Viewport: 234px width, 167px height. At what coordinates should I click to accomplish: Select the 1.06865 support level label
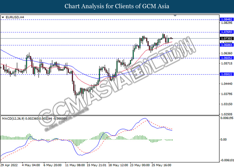[227, 45]
